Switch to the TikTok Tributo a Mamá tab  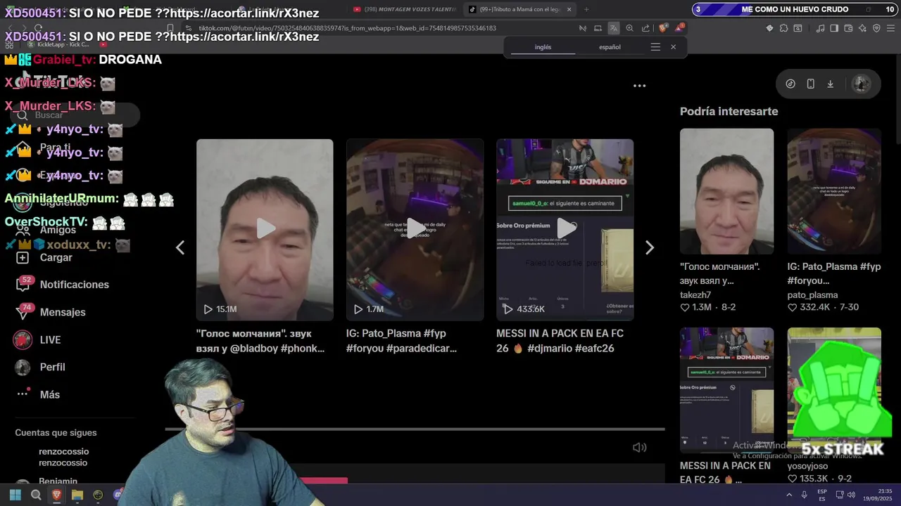521,9
